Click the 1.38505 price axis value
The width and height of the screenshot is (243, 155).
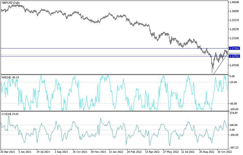pos(234,11)
